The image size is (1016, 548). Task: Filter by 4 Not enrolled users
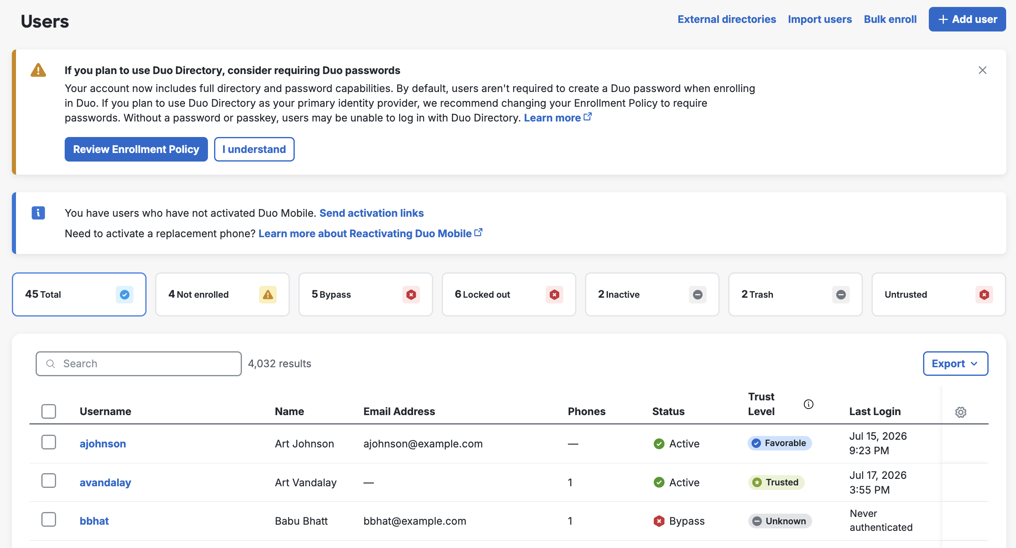click(x=222, y=294)
